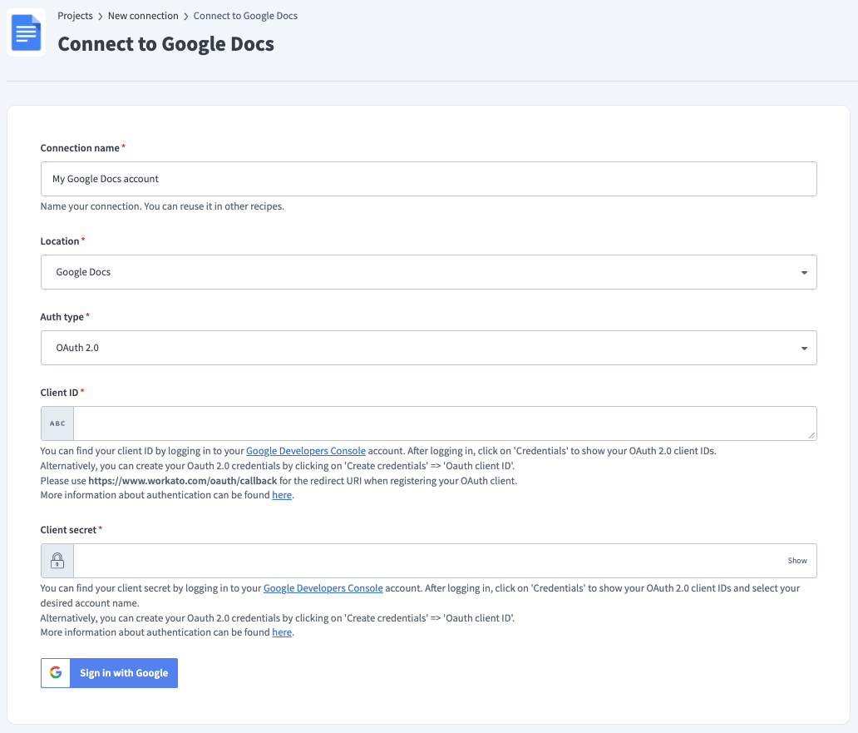Open the Location dropdown
The image size is (858, 733).
point(428,271)
